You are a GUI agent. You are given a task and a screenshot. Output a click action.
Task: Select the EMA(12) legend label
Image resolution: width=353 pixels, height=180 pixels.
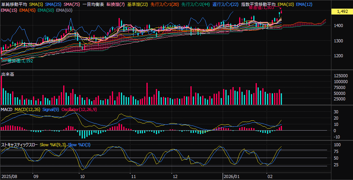(304, 4)
